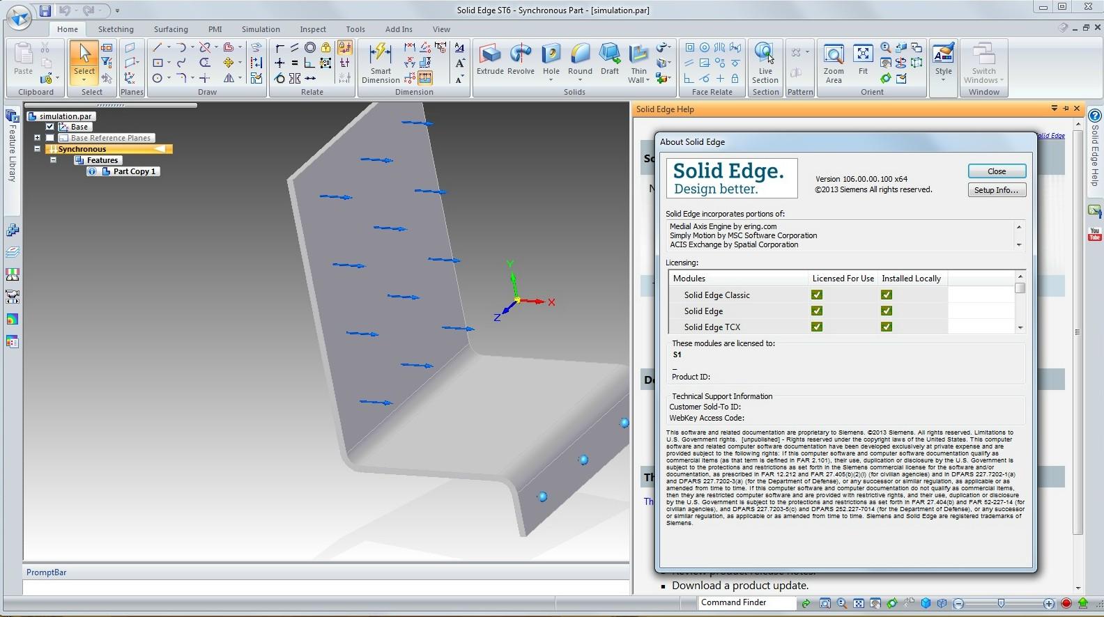The height and width of the screenshot is (617, 1104).
Task: Open the Thin Wall tool
Action: pyautogui.click(x=638, y=63)
